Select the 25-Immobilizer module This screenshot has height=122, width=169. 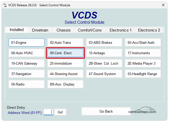point(65,63)
